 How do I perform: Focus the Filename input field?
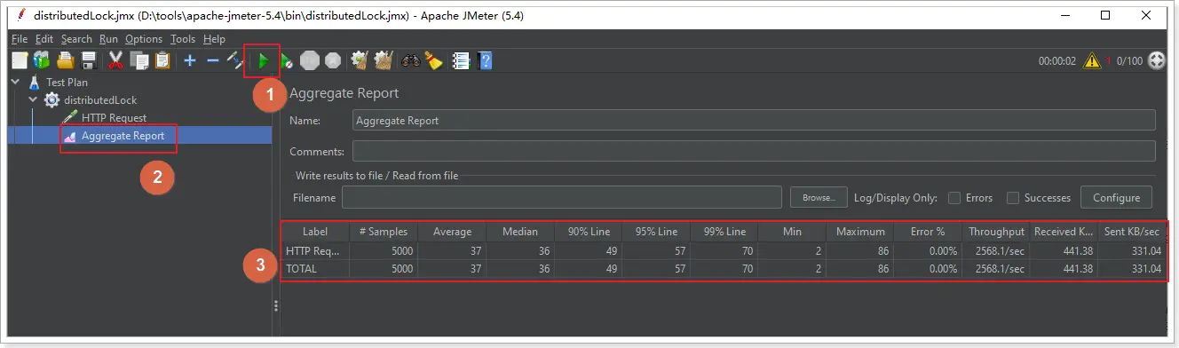(561, 197)
